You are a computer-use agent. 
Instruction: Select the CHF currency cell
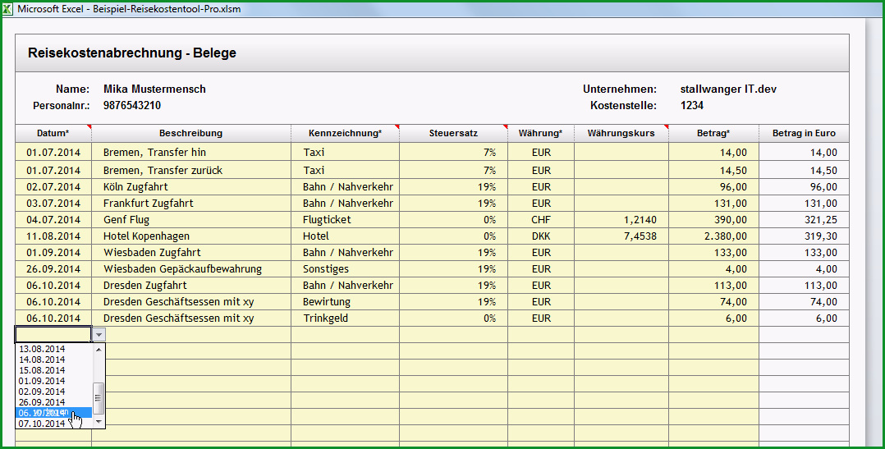[x=541, y=219]
